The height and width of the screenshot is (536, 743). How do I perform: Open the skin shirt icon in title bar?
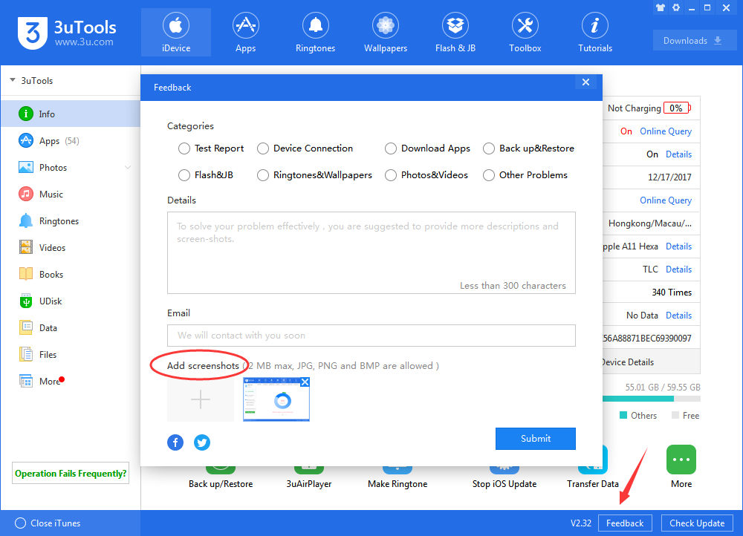[x=660, y=7]
